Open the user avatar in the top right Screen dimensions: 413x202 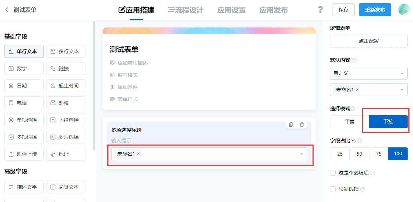coord(404,10)
